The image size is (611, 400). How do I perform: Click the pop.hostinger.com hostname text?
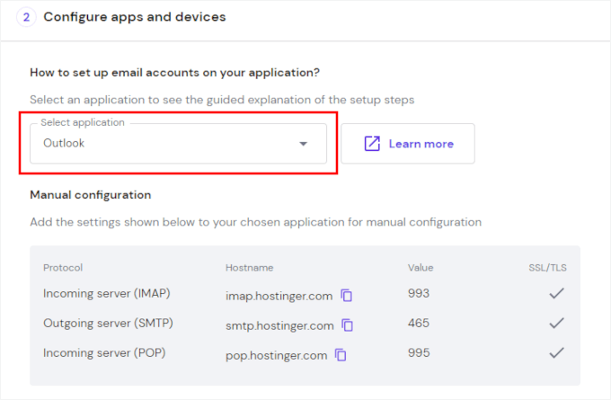point(276,355)
